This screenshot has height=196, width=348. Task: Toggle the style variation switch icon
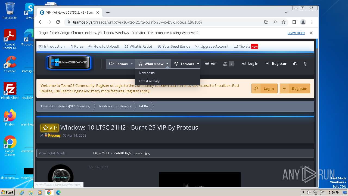[x=295, y=64]
